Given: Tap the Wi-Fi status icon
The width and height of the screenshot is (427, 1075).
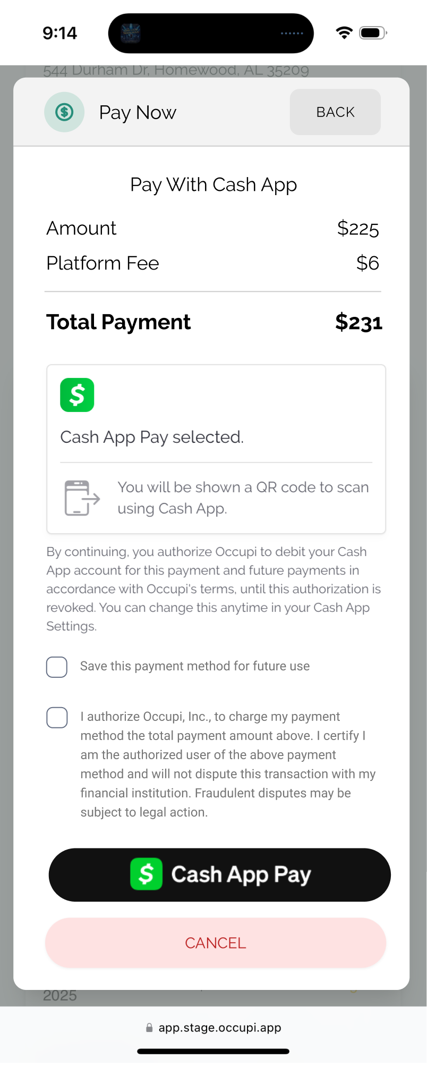Looking at the screenshot, I should 344,33.
